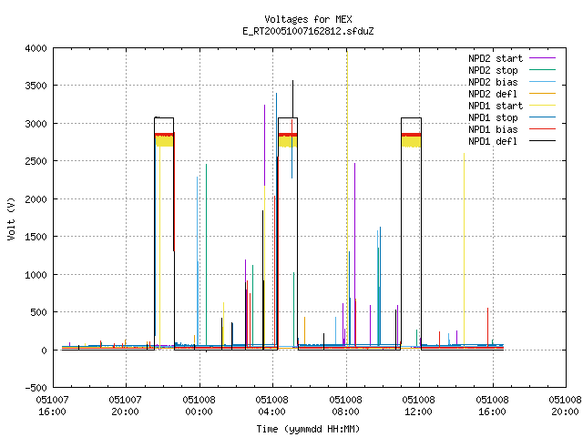Image resolution: width=583 pixels, height=437 pixels.
Task: Click the 051008 08:00 time tick label
Action: [346, 406]
